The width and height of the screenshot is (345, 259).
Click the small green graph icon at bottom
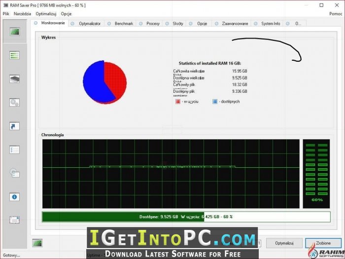coord(37,243)
